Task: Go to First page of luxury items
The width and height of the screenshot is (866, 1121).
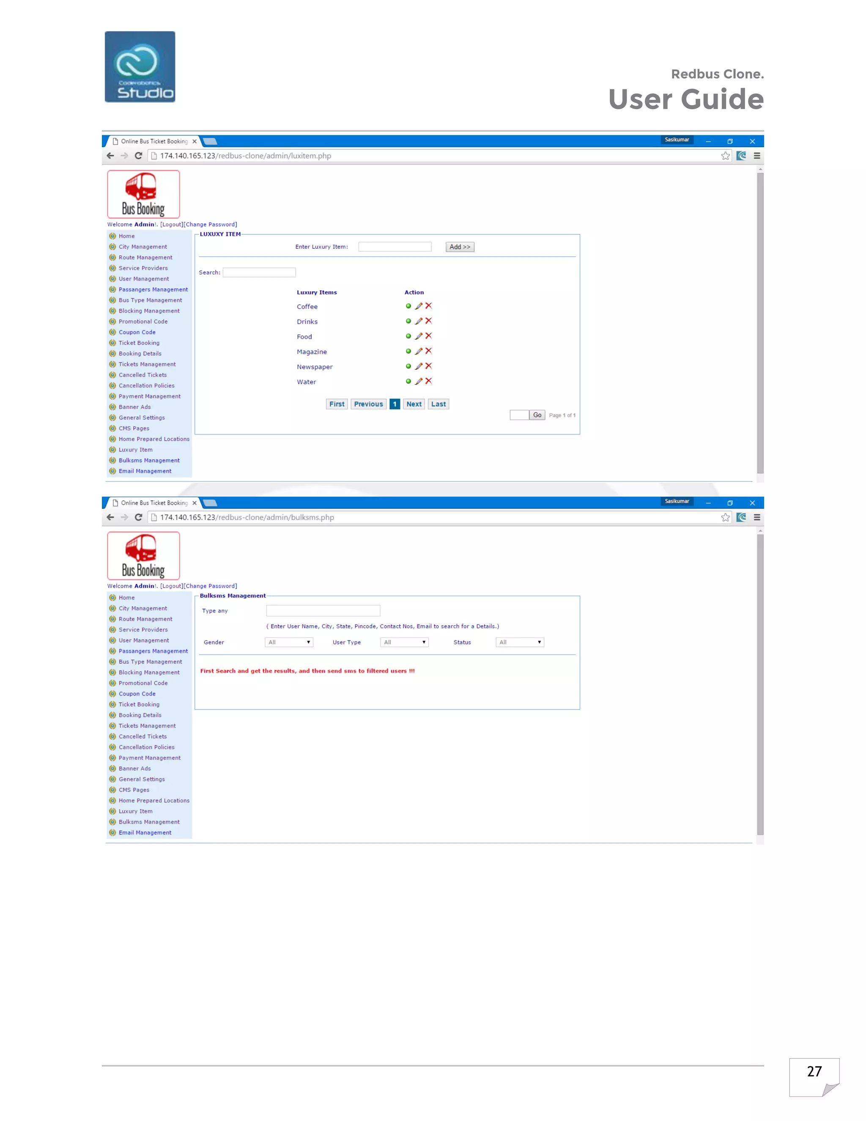Action: click(x=337, y=404)
